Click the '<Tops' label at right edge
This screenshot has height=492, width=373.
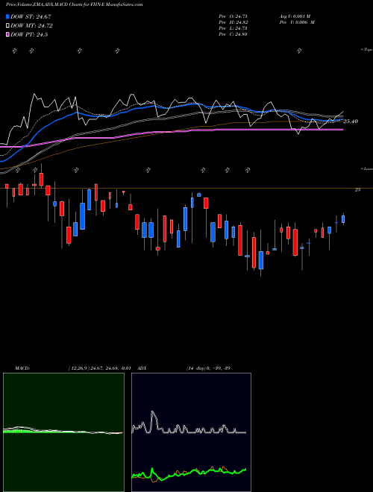coord(367,50)
